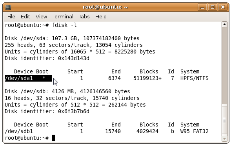Open the Tabs menu

[84, 17]
